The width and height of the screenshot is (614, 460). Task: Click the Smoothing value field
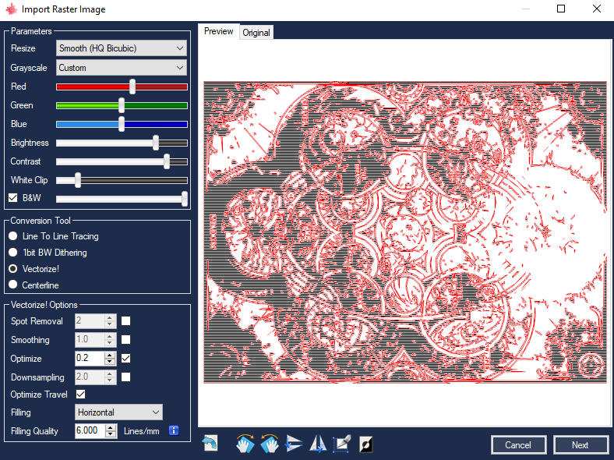pyautogui.click(x=90, y=339)
